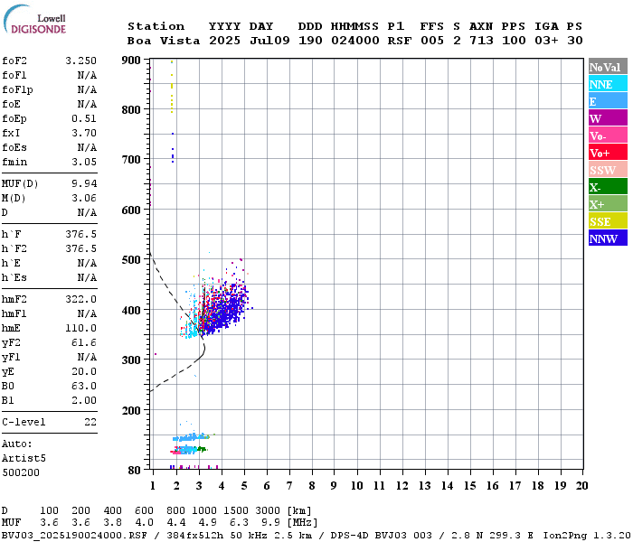
Task: Pick the W purple legend entry
Action: tap(608, 118)
